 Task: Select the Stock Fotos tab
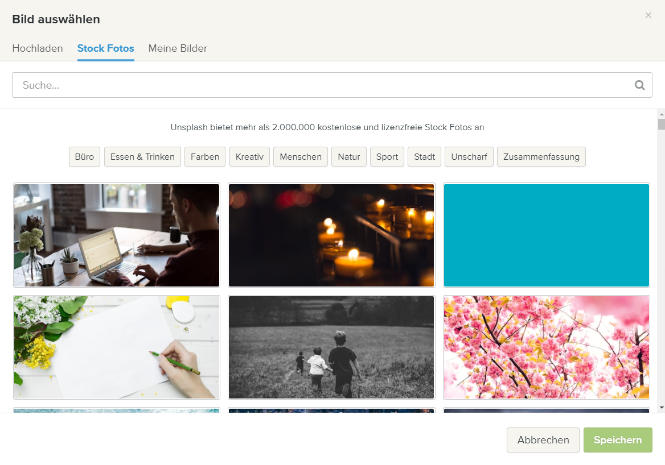[x=105, y=48]
